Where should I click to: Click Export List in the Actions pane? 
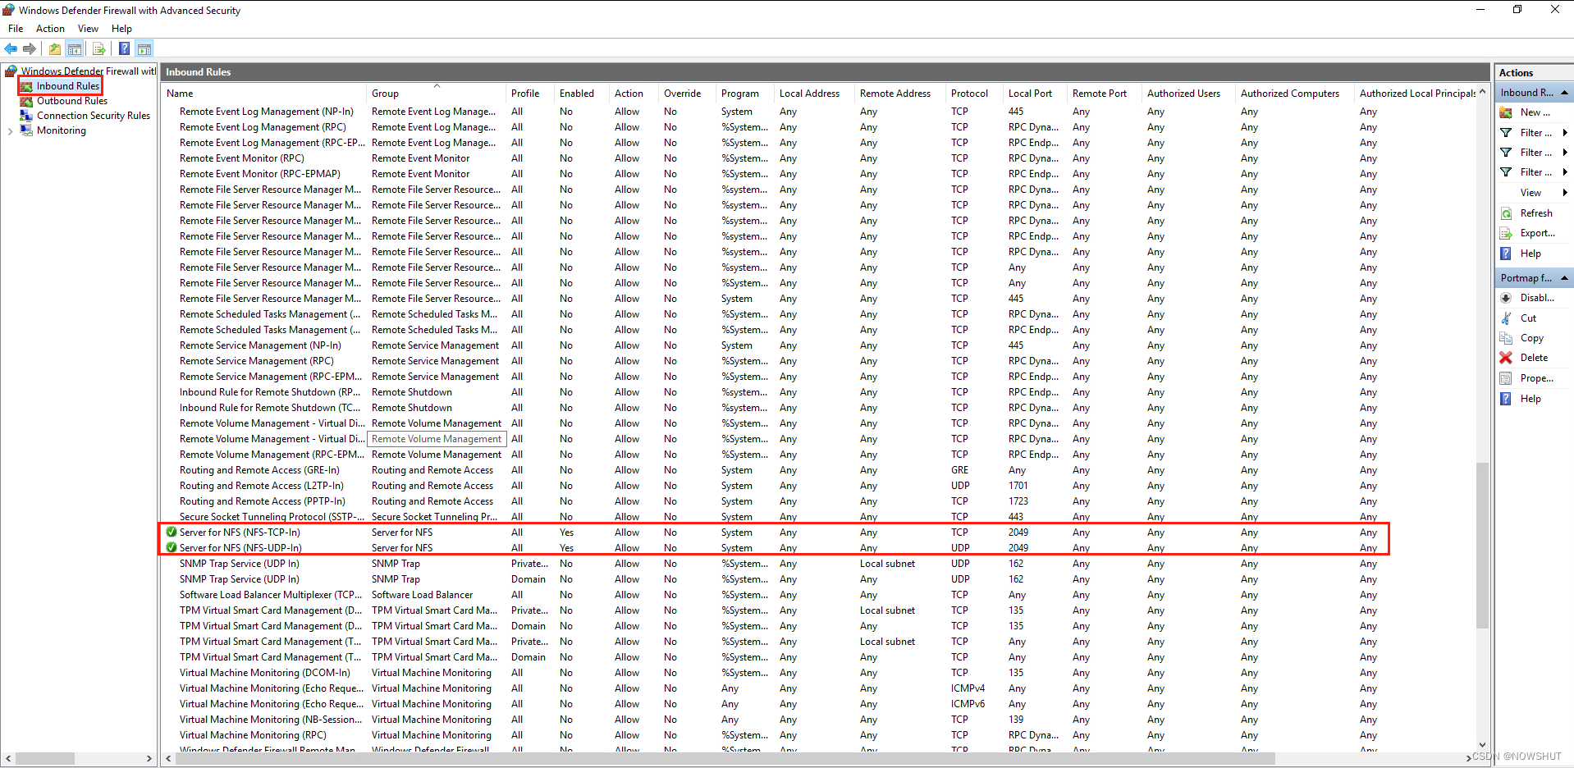(x=1536, y=233)
